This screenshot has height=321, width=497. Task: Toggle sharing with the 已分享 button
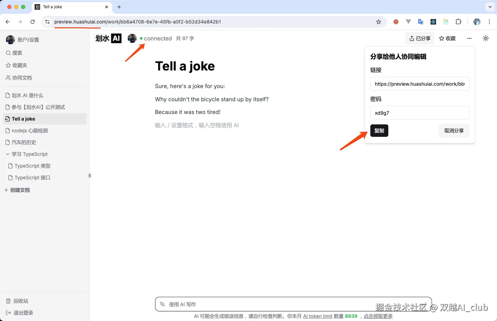coord(419,38)
